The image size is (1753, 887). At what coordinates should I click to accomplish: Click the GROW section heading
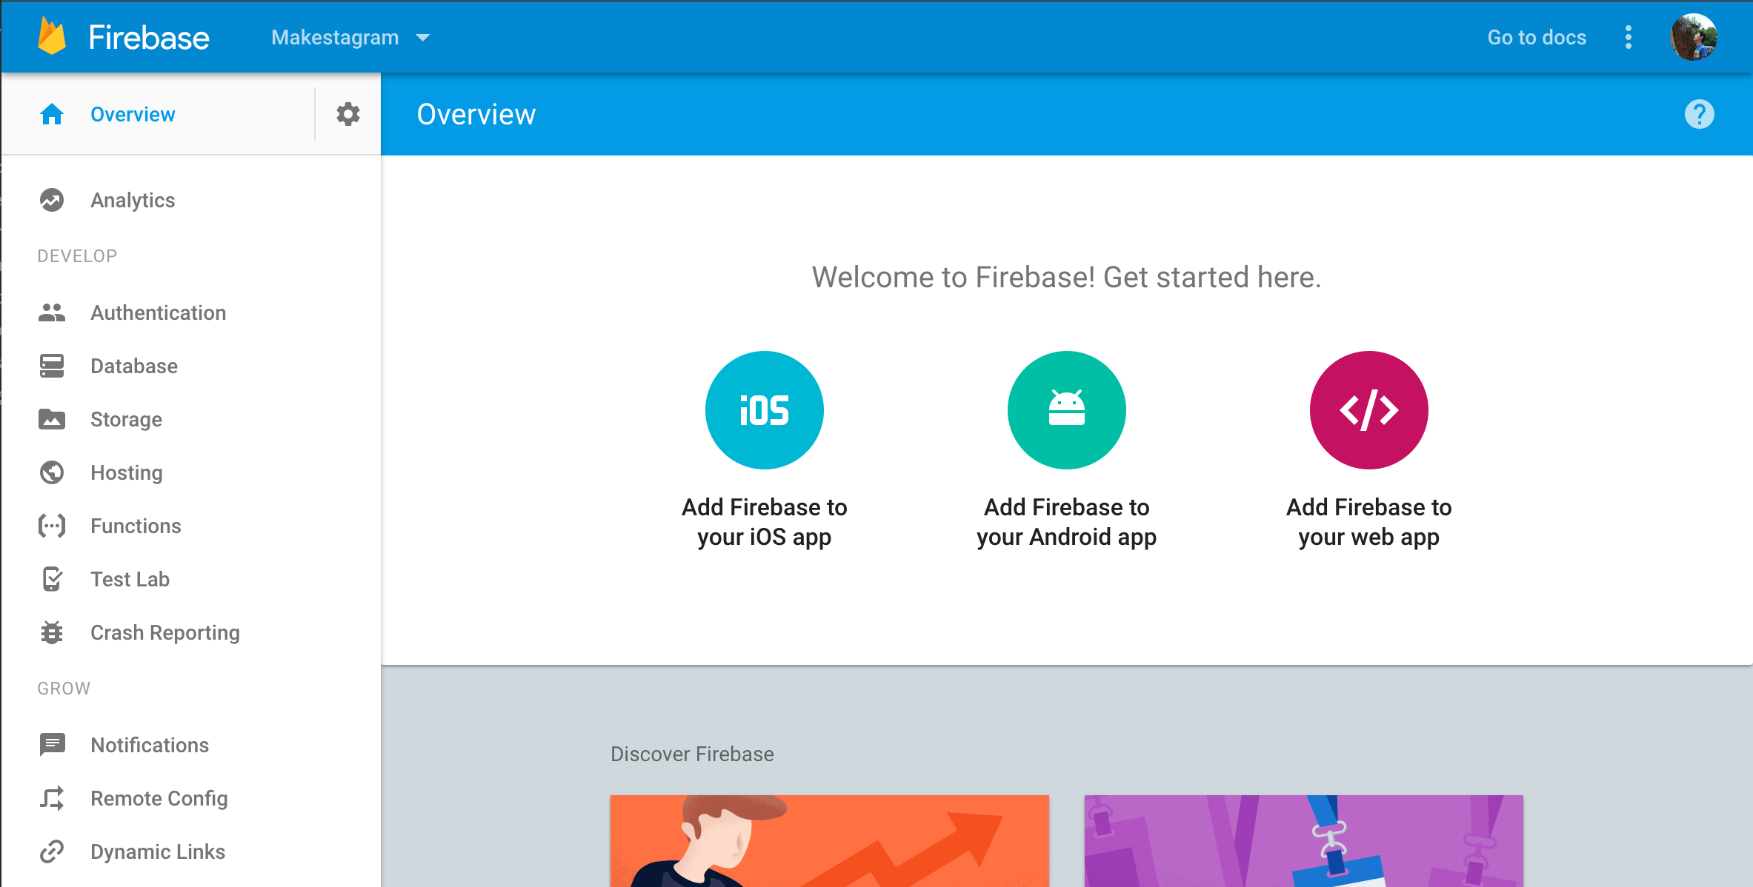64,689
